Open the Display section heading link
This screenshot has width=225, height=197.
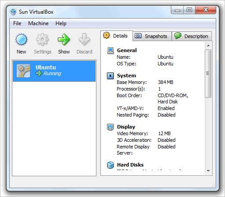[x=126, y=127]
